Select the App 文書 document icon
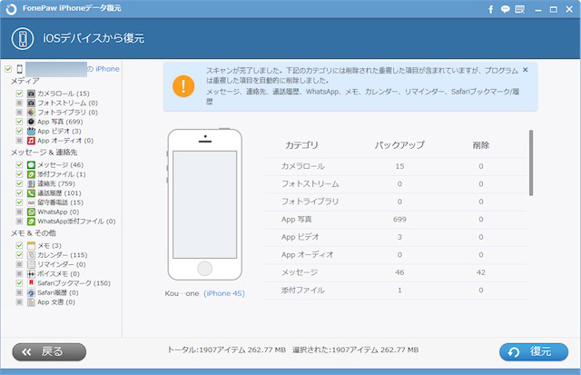 (31, 302)
